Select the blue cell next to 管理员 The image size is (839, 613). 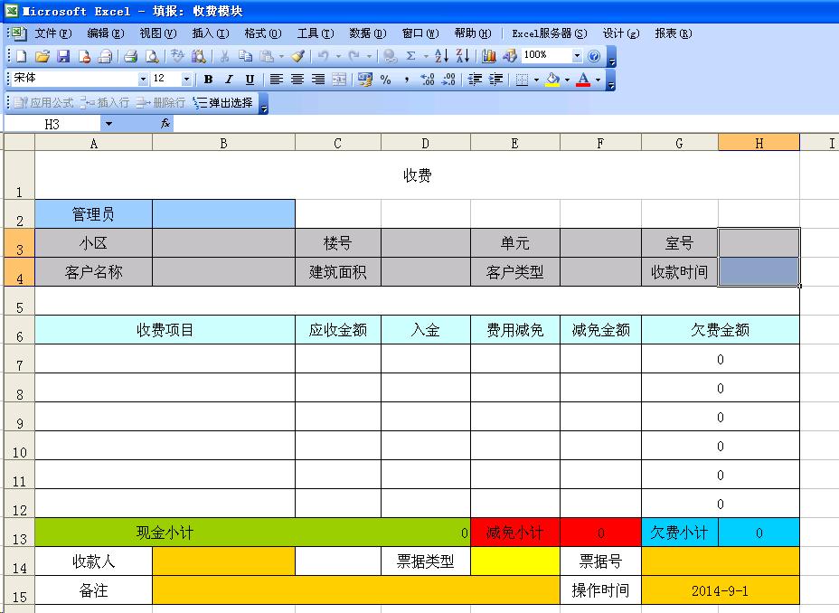pos(223,214)
